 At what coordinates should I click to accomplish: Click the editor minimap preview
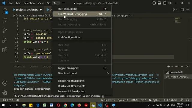(178, 20)
